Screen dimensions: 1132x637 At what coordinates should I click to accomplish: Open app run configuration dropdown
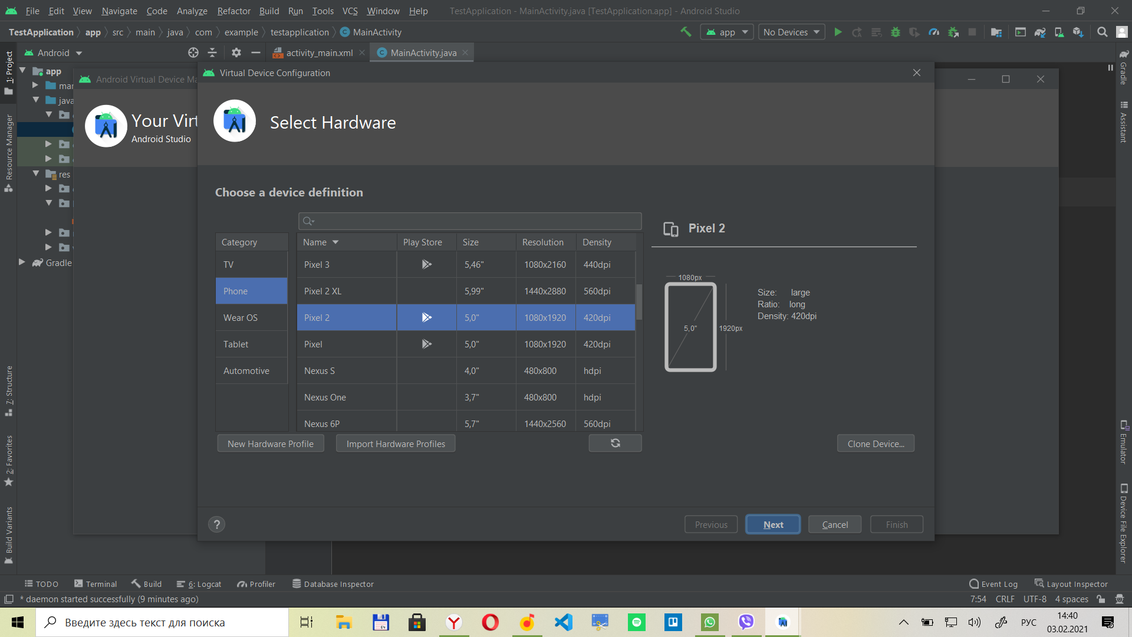[x=727, y=32]
